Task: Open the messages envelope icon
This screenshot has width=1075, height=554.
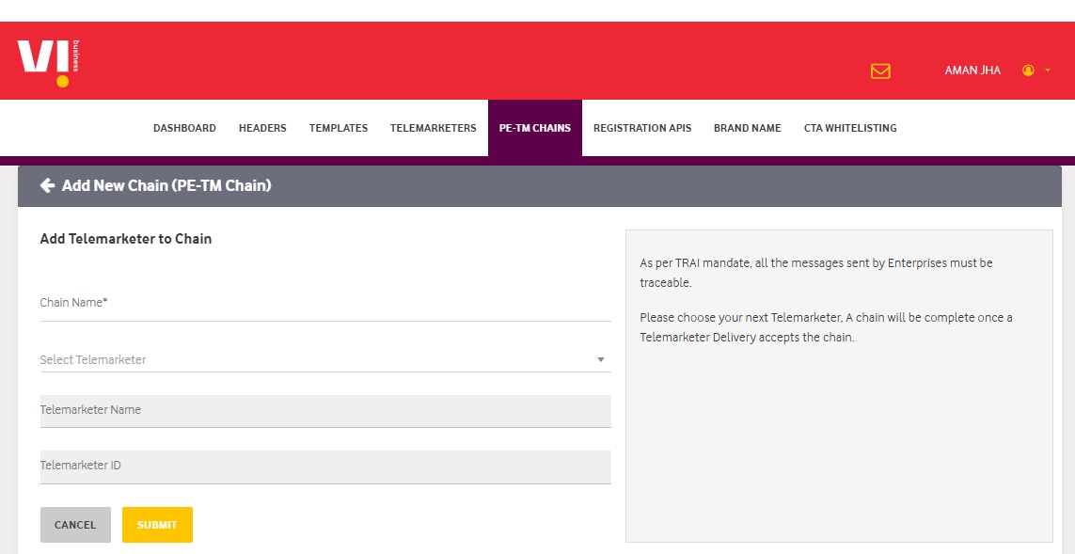Action: tap(880, 71)
